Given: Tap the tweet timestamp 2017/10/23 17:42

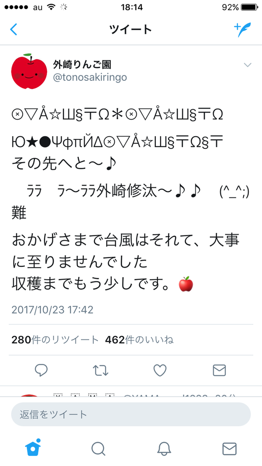Looking at the screenshot, I should tap(52, 310).
